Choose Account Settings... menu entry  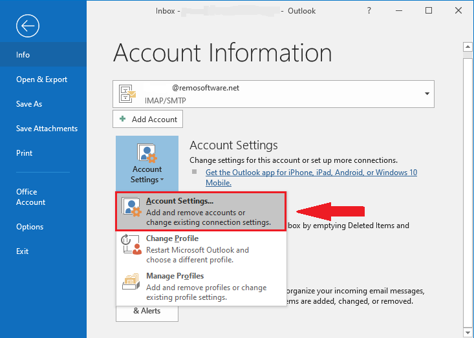click(x=200, y=211)
